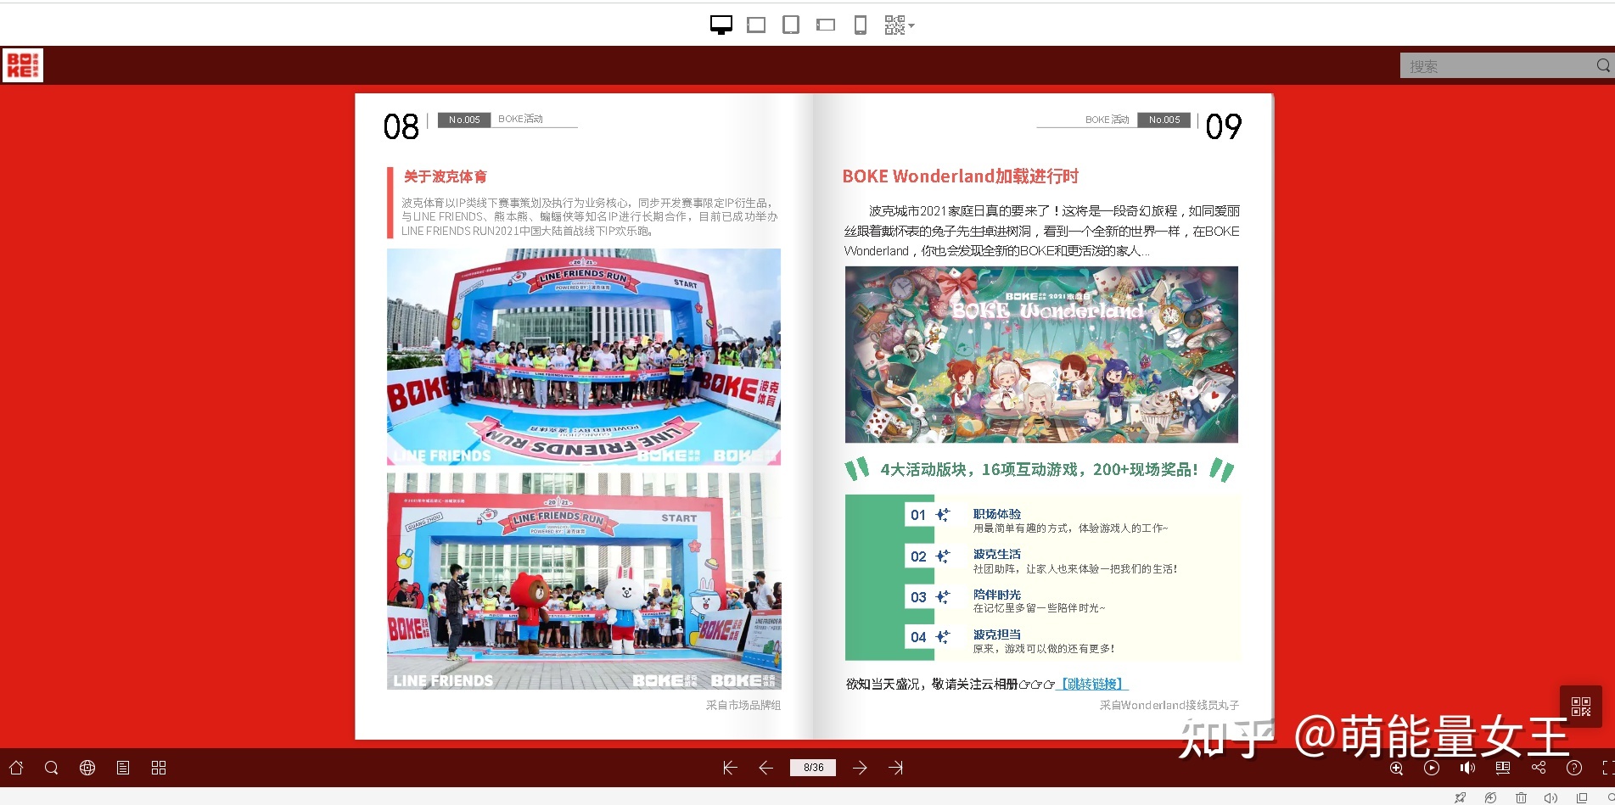Click the BOKE logo in the header
The height and width of the screenshot is (805, 1615).
pyautogui.click(x=23, y=65)
